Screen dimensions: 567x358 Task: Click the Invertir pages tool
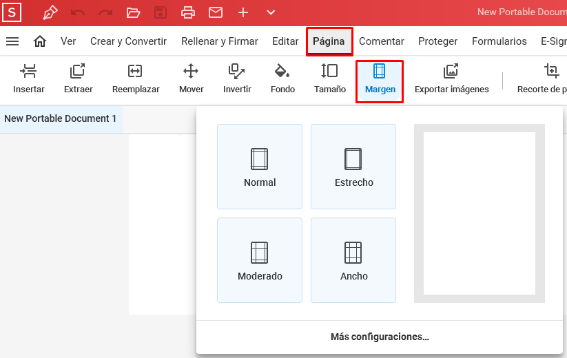[x=237, y=79]
